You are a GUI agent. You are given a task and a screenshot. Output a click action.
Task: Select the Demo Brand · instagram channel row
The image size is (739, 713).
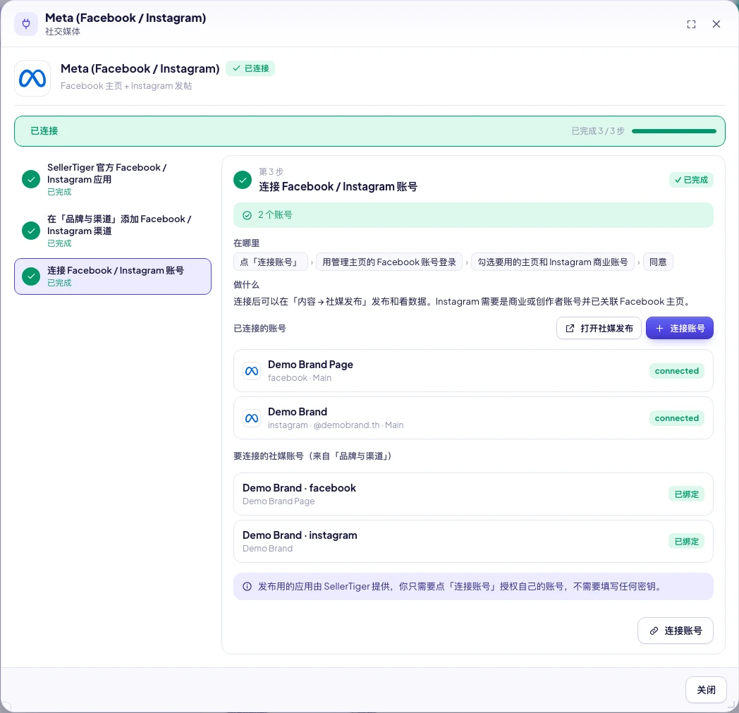point(473,541)
